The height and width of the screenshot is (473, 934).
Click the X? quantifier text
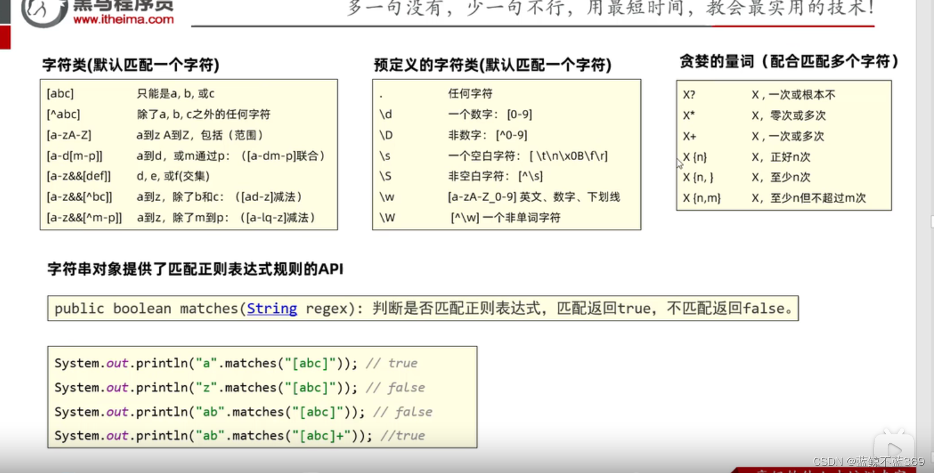pyautogui.click(x=689, y=95)
